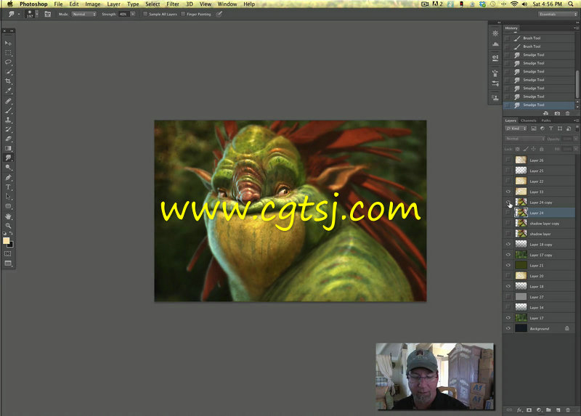The height and width of the screenshot is (416, 581).
Task: Select the Eyedropper tool
Action: tap(8, 91)
